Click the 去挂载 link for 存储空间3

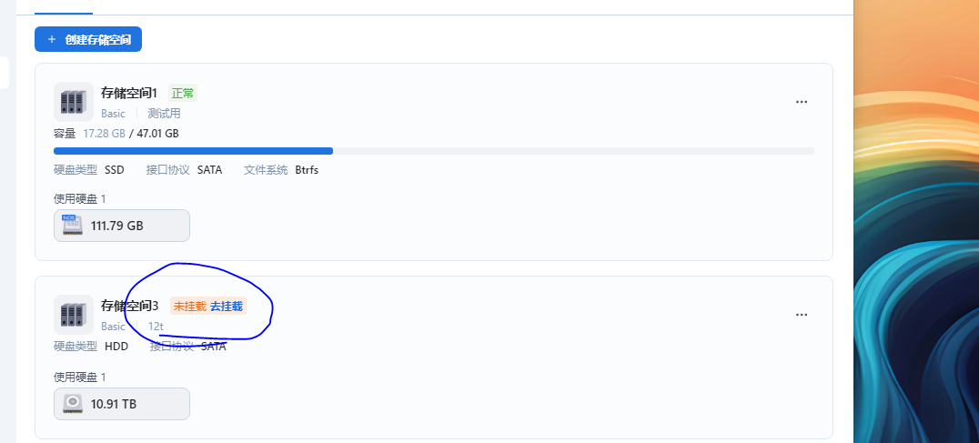pos(226,307)
